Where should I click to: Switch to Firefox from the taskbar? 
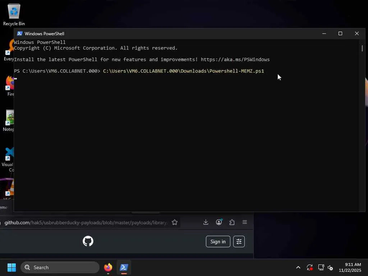(x=108, y=267)
